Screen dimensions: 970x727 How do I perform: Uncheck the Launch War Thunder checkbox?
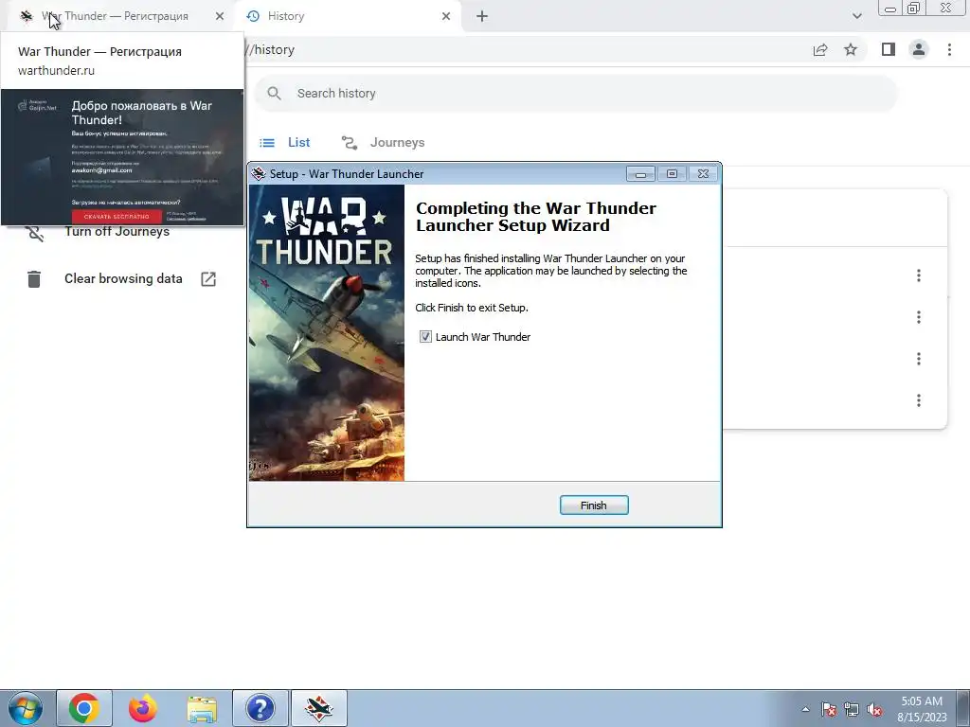tap(425, 336)
